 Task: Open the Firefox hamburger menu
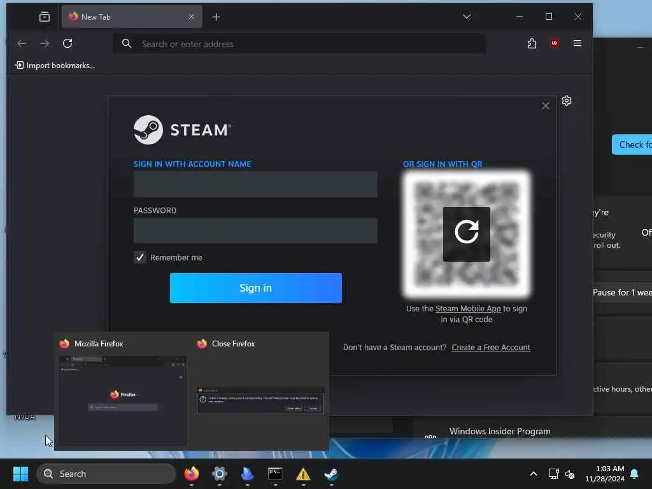(x=577, y=43)
